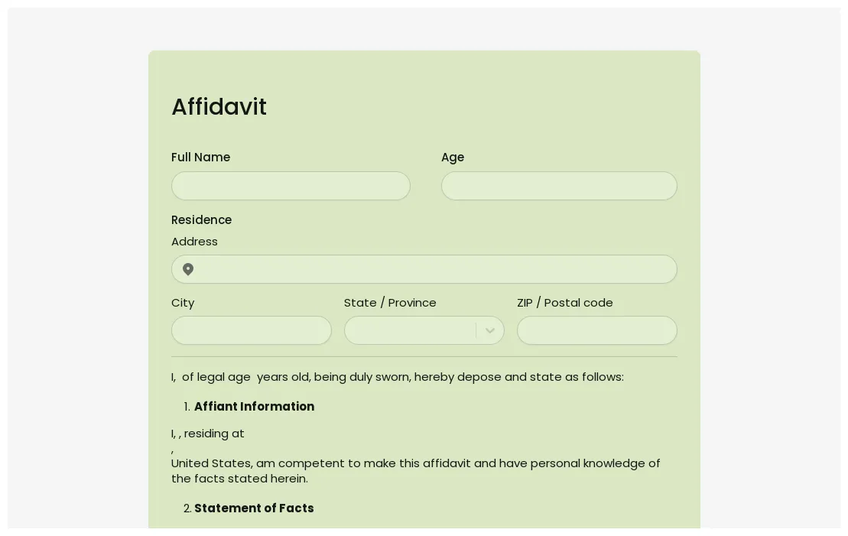Viewport: 848px width, 536px height.
Task: Click the Age input field
Action: coord(559,186)
